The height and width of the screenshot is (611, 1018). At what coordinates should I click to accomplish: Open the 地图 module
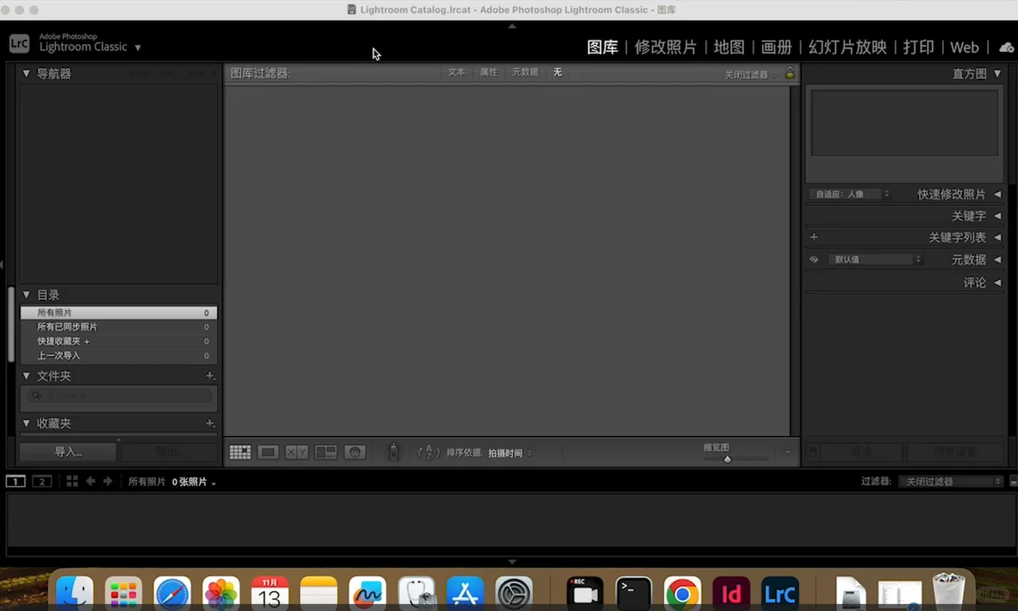729,47
